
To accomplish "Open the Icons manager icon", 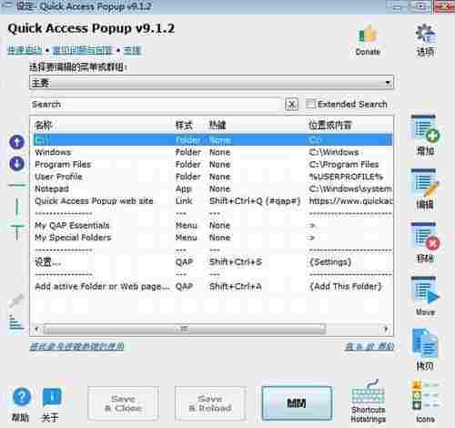I will click(425, 395).
